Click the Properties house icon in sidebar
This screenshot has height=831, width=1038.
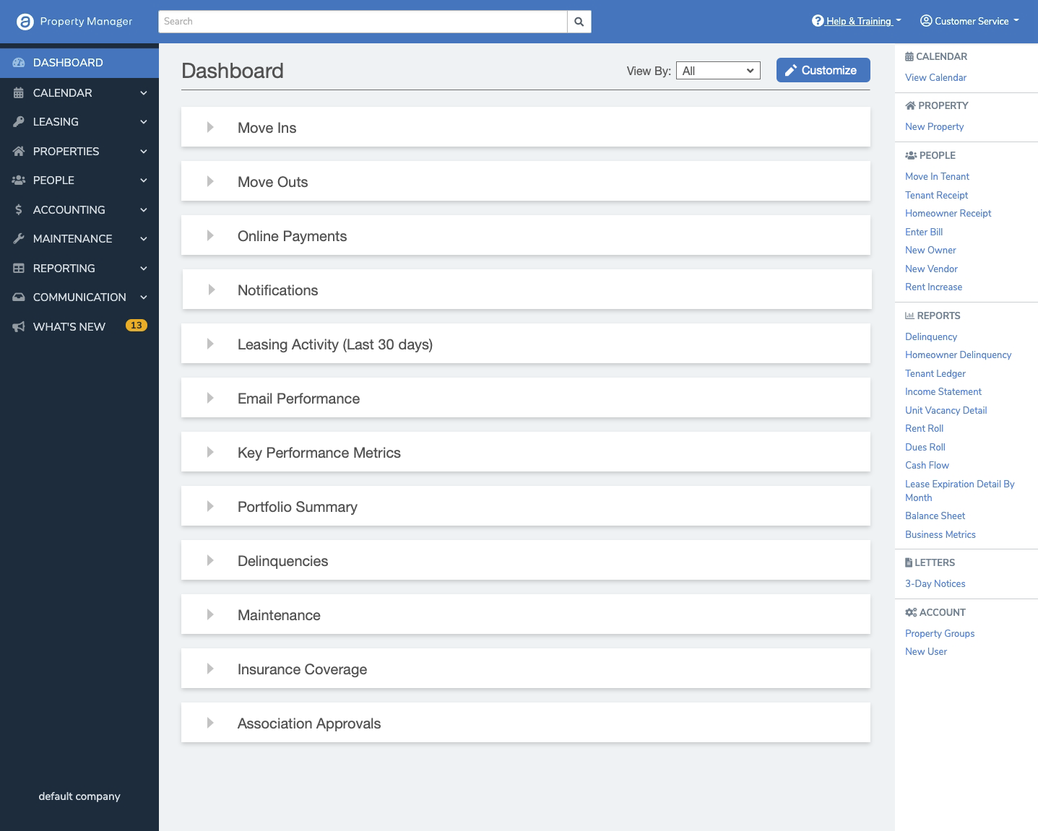coord(19,152)
